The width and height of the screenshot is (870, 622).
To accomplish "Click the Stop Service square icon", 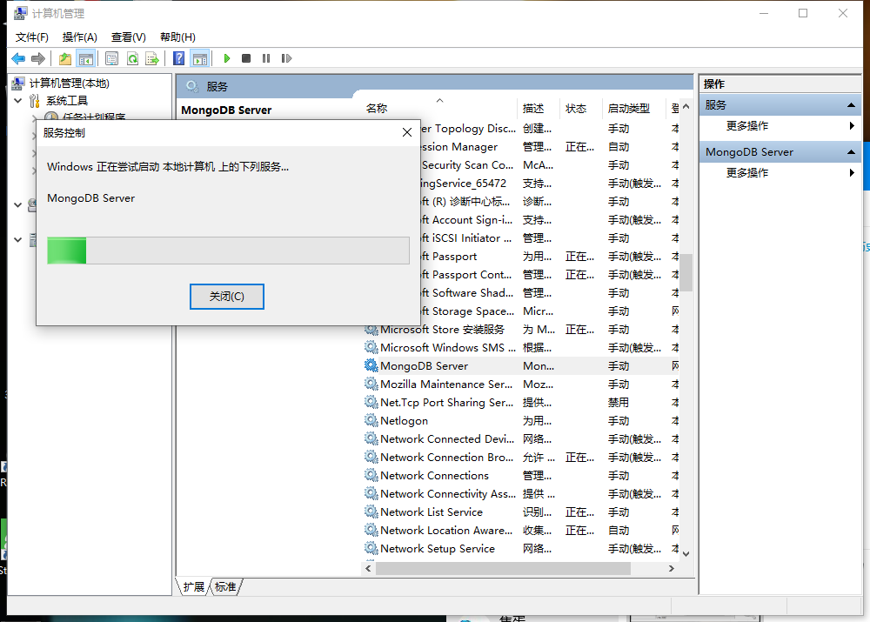I will coord(246,58).
